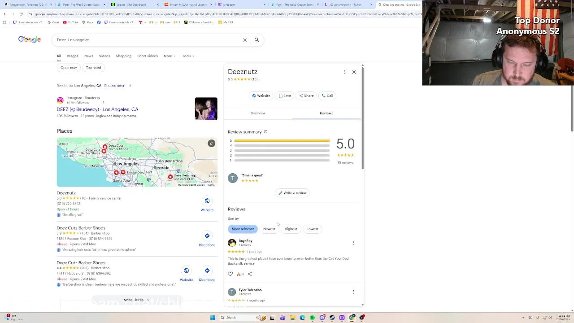Image resolution: width=574 pixels, height=323 pixels.
Task: Open Short videos tab
Action: [148, 56]
